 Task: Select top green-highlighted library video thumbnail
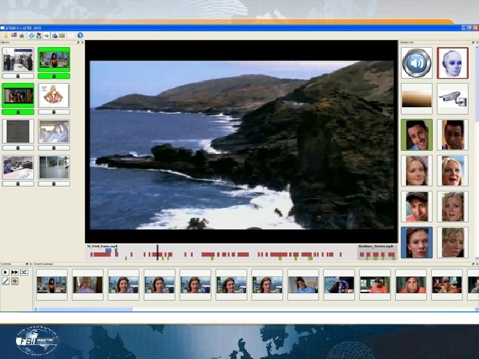[54, 60]
